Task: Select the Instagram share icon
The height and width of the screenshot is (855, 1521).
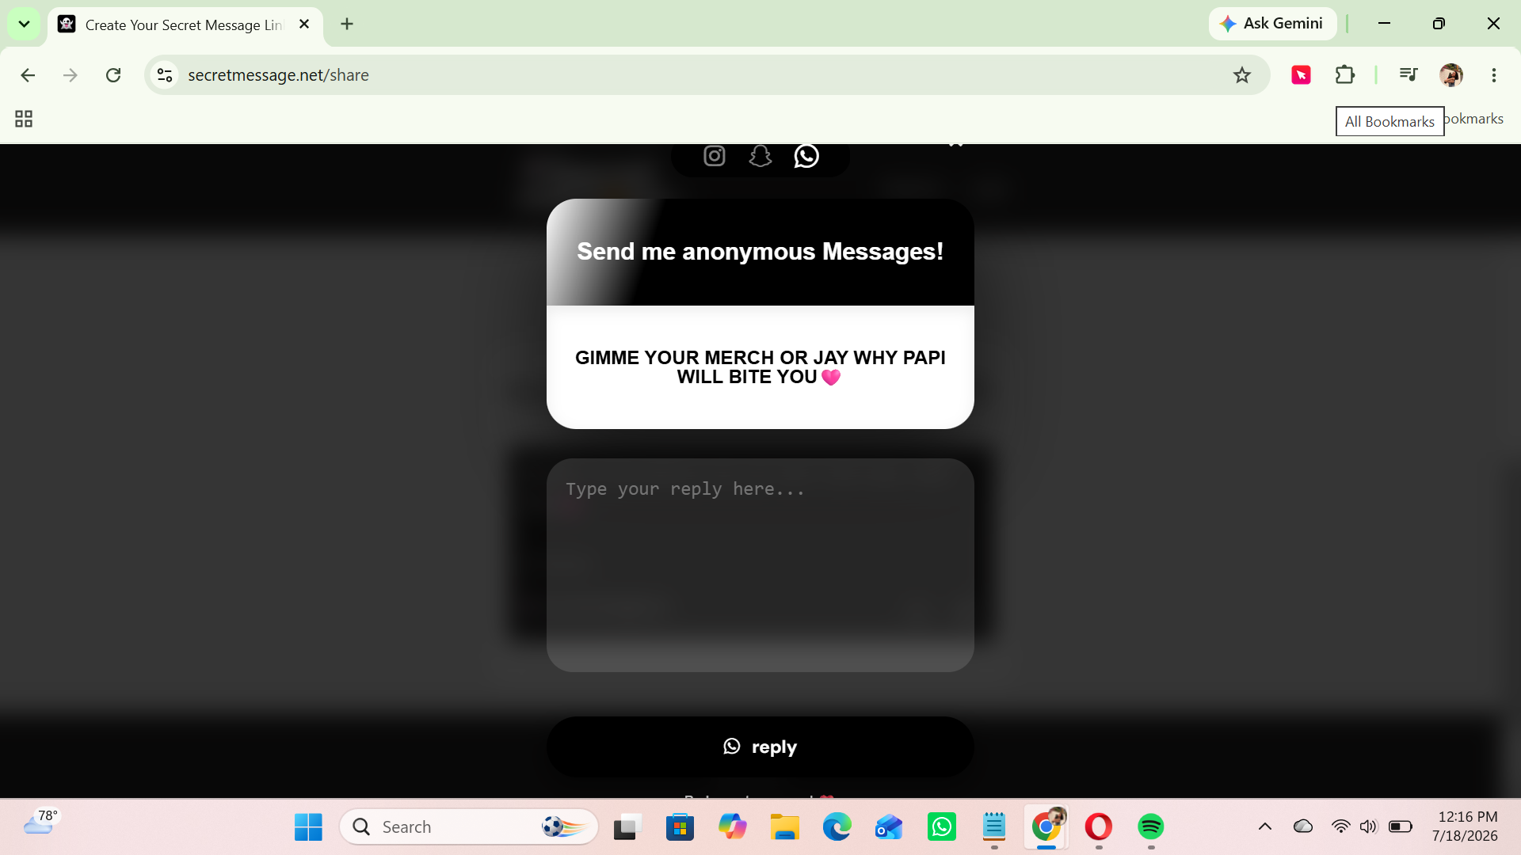Action: [x=714, y=156]
